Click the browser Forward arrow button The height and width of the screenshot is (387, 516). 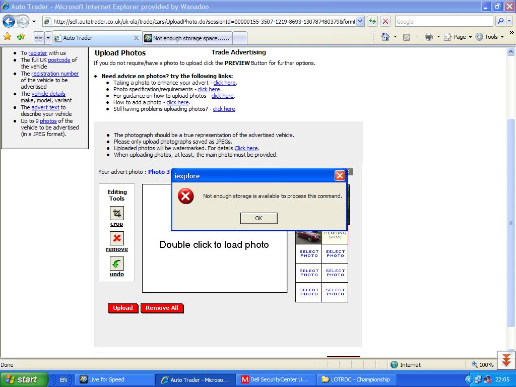(22, 22)
